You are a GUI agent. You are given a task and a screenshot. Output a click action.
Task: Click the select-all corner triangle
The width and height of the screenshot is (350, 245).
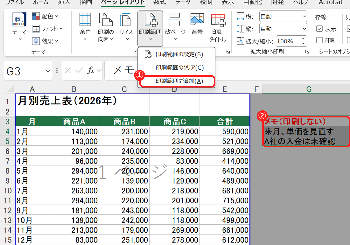click(x=10, y=89)
